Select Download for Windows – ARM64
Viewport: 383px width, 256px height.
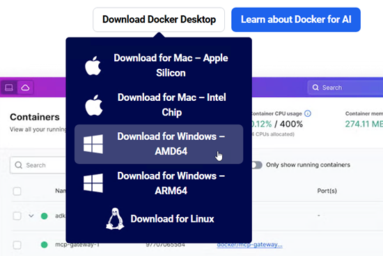pyautogui.click(x=159, y=183)
